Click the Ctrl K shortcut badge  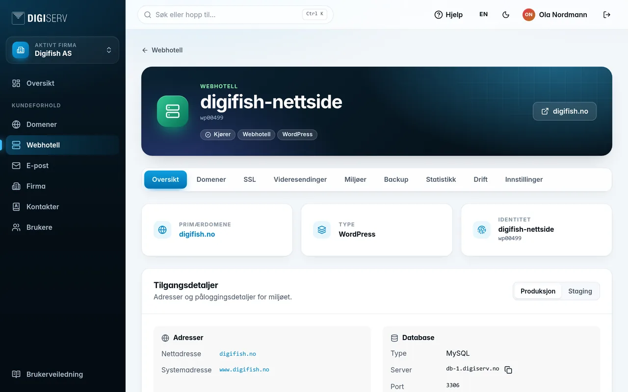pyautogui.click(x=315, y=14)
